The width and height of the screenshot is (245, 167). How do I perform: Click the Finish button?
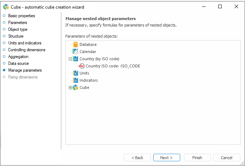point(197,158)
